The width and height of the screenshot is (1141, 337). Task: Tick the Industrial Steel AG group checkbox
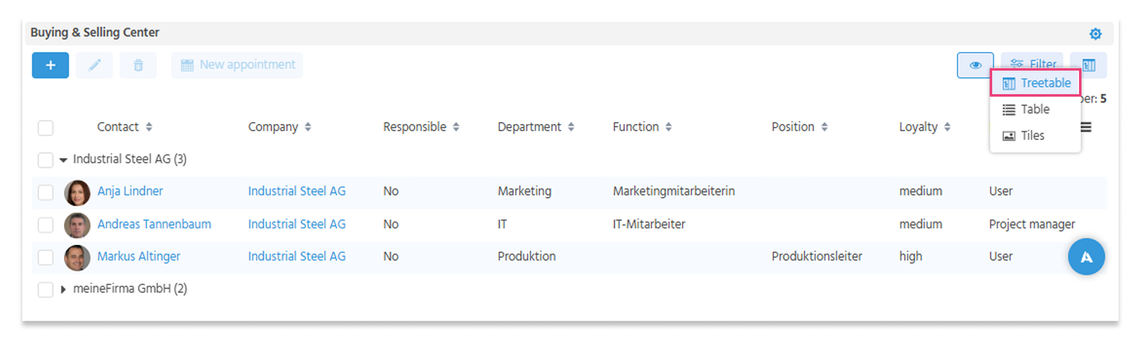point(45,160)
